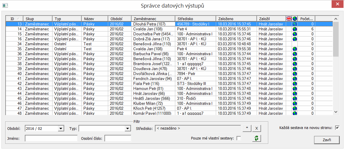The image size is (345, 150).
Task: Sort by Středisko column header
Action: [x=195, y=19]
